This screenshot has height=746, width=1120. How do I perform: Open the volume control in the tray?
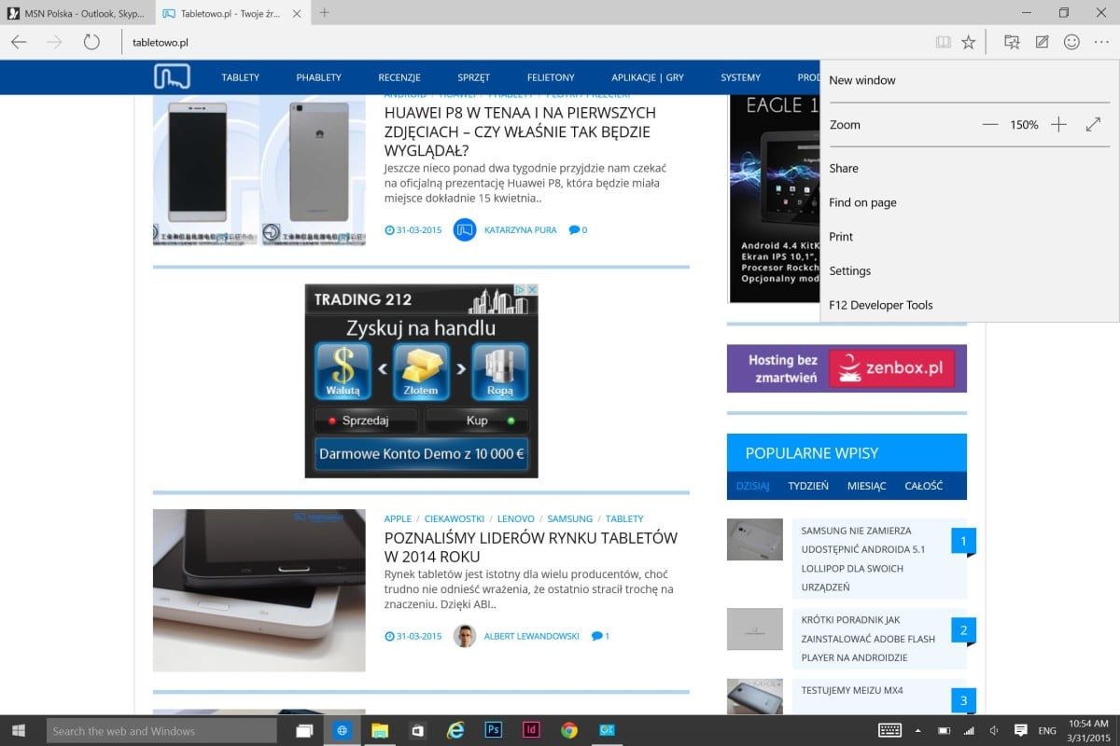tap(995, 730)
